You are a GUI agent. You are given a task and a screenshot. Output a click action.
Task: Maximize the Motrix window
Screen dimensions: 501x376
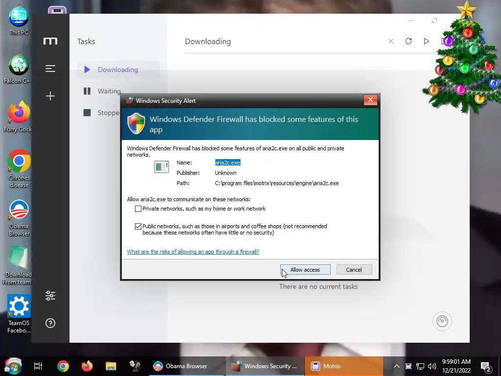pos(434,21)
